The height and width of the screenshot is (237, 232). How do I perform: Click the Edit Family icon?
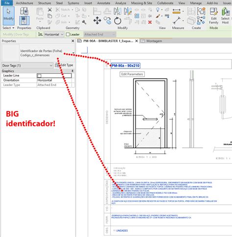[214, 16]
